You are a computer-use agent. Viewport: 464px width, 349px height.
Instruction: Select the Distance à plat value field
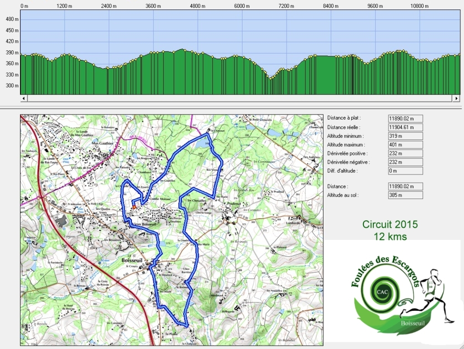pos(405,118)
